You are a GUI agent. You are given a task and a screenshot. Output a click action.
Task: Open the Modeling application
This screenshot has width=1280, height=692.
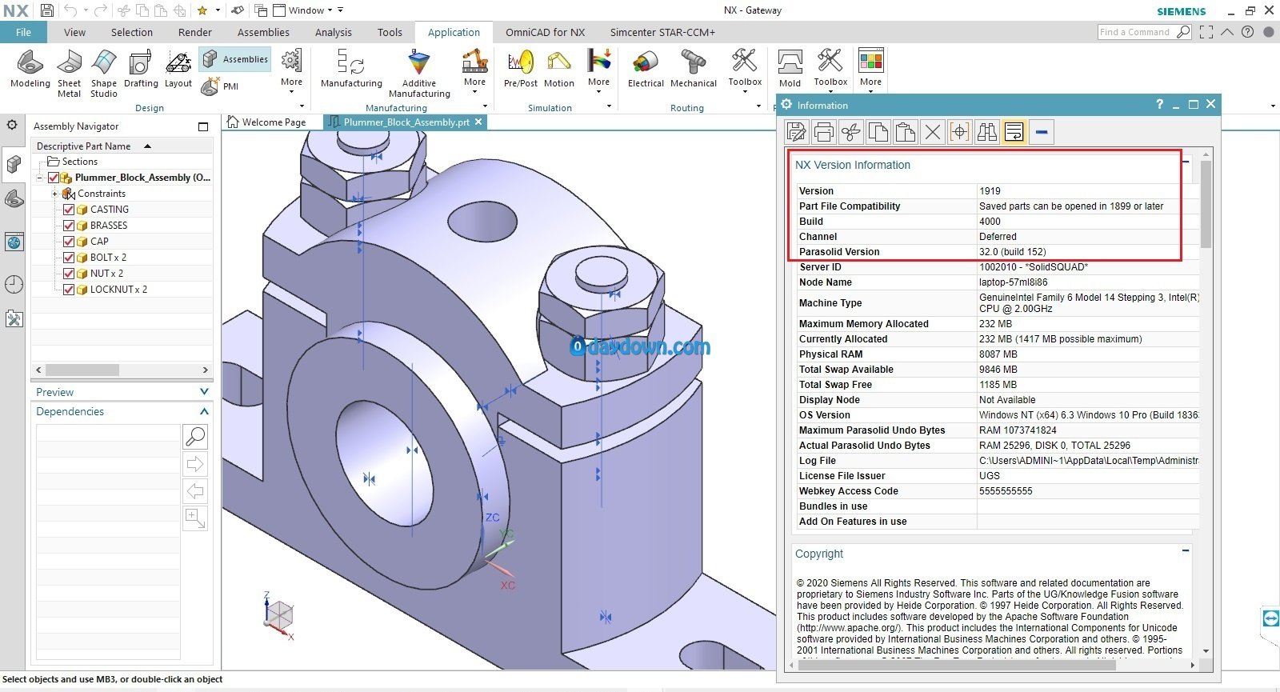(x=30, y=69)
